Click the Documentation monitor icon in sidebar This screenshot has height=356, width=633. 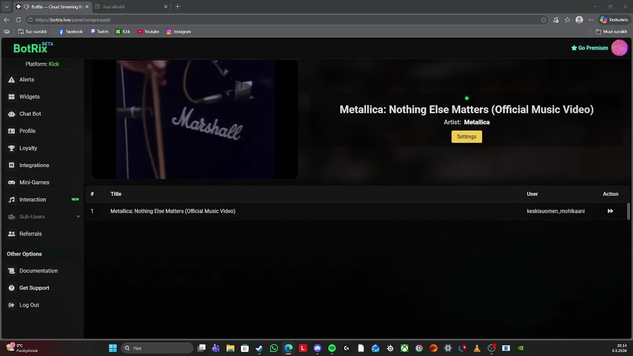[x=11, y=271]
